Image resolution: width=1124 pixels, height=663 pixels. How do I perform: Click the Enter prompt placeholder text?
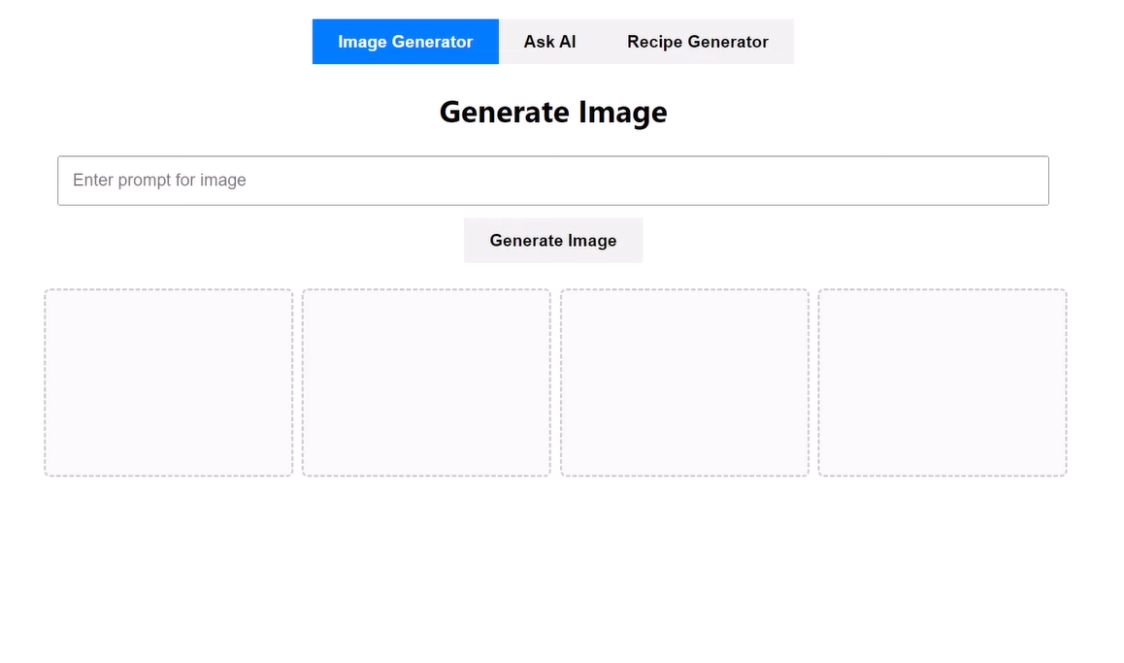[160, 181]
